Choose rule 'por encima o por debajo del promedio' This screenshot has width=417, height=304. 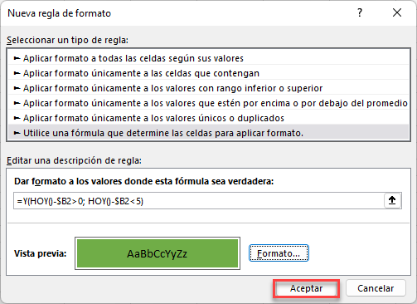(209, 103)
